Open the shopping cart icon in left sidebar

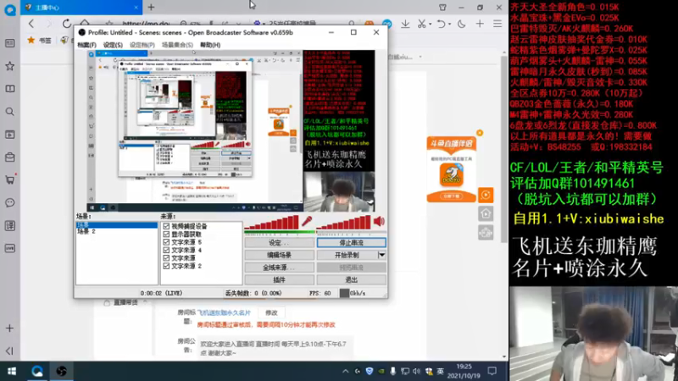9,179
